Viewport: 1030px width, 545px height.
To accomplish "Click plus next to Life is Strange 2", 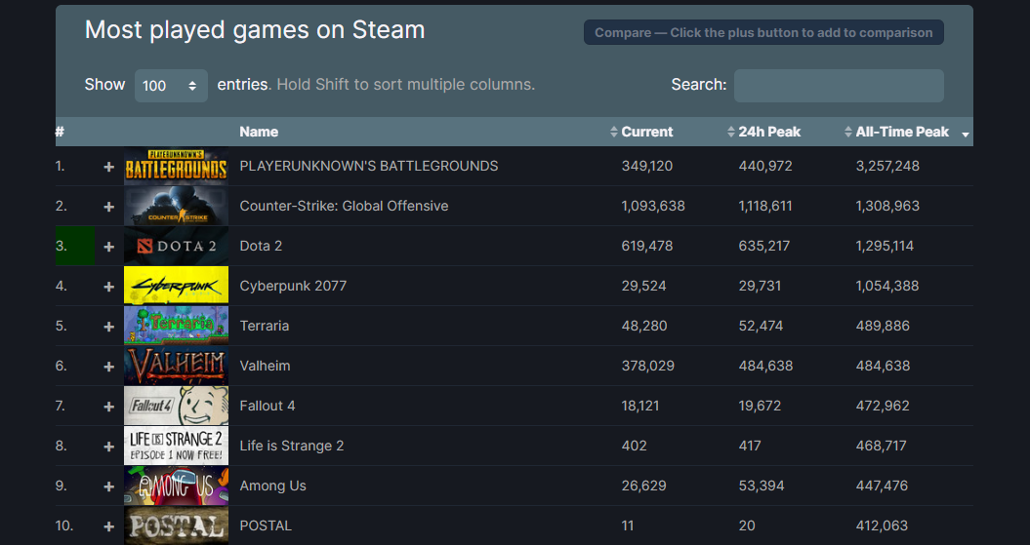I will (x=109, y=448).
